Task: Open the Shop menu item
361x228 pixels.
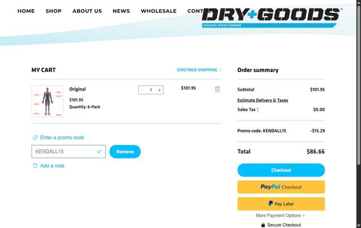Action: [x=54, y=11]
